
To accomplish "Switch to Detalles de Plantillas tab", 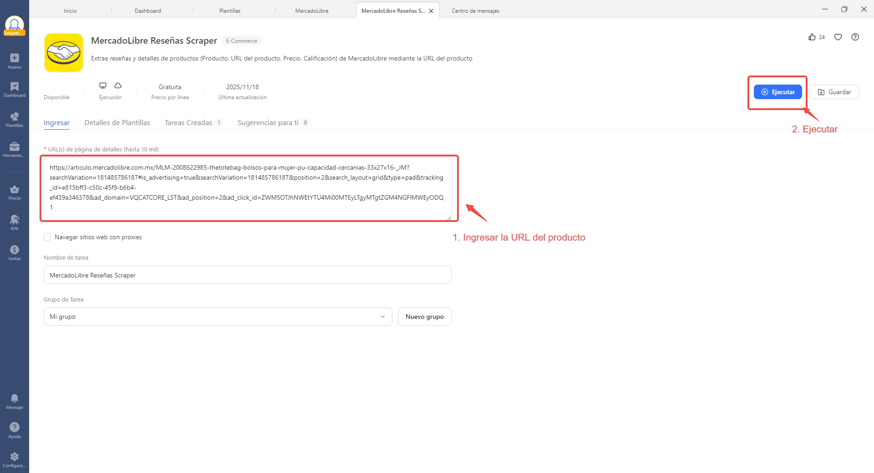I will pos(117,123).
